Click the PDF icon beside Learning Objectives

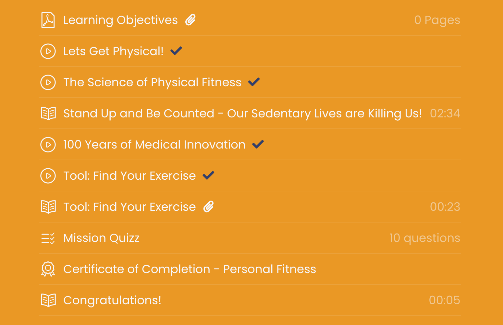tap(48, 20)
